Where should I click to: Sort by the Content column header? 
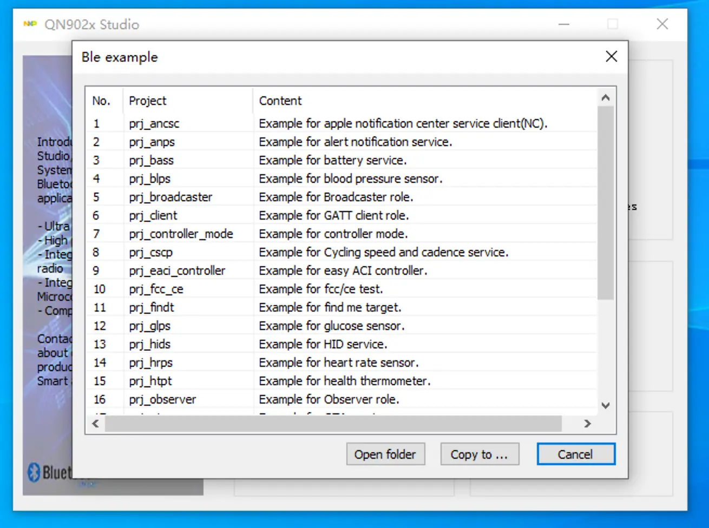(x=425, y=101)
